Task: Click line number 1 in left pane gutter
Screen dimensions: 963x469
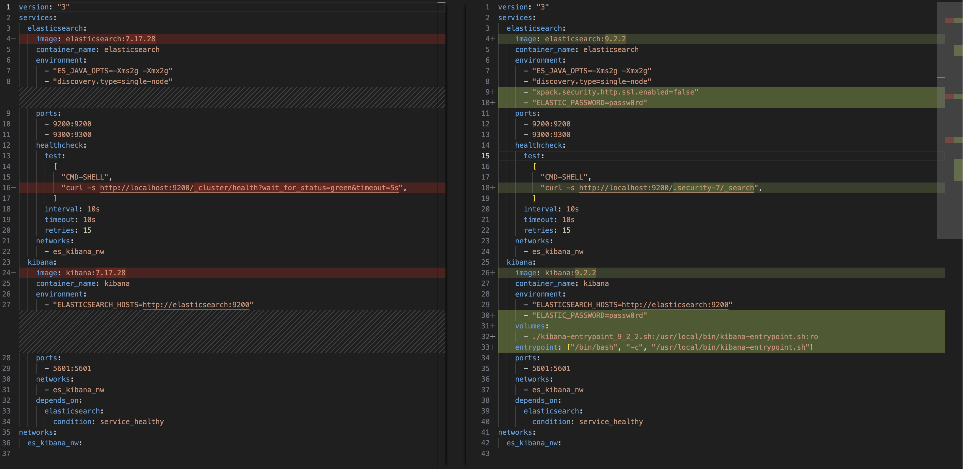Action: click(x=8, y=7)
